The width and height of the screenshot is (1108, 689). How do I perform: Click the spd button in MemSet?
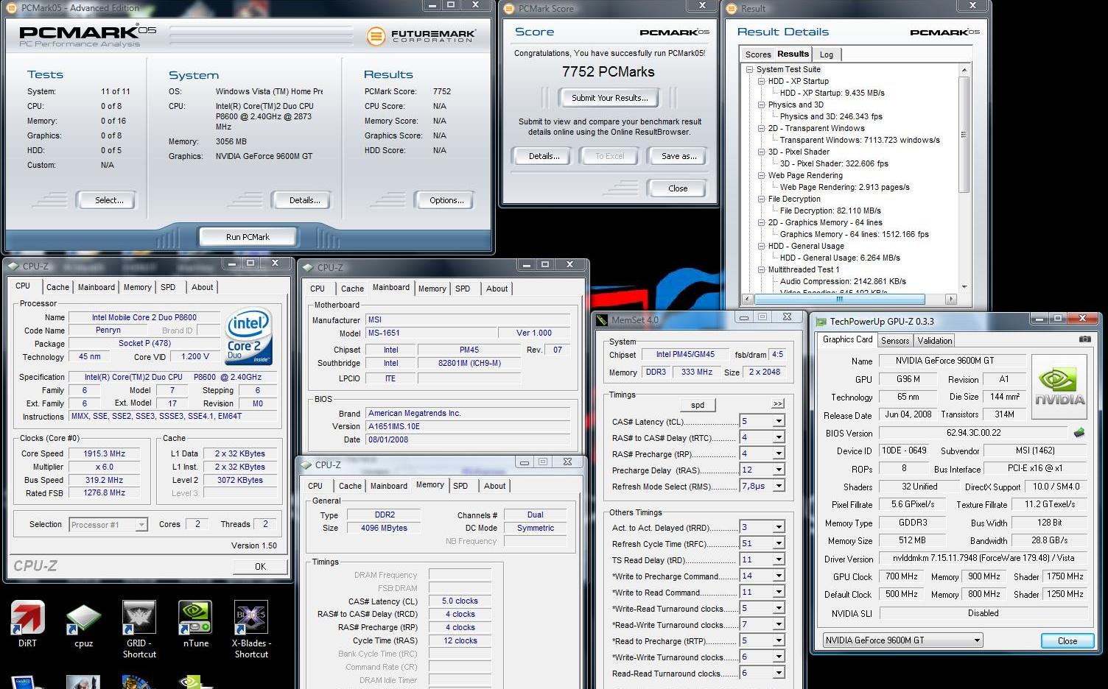click(698, 405)
